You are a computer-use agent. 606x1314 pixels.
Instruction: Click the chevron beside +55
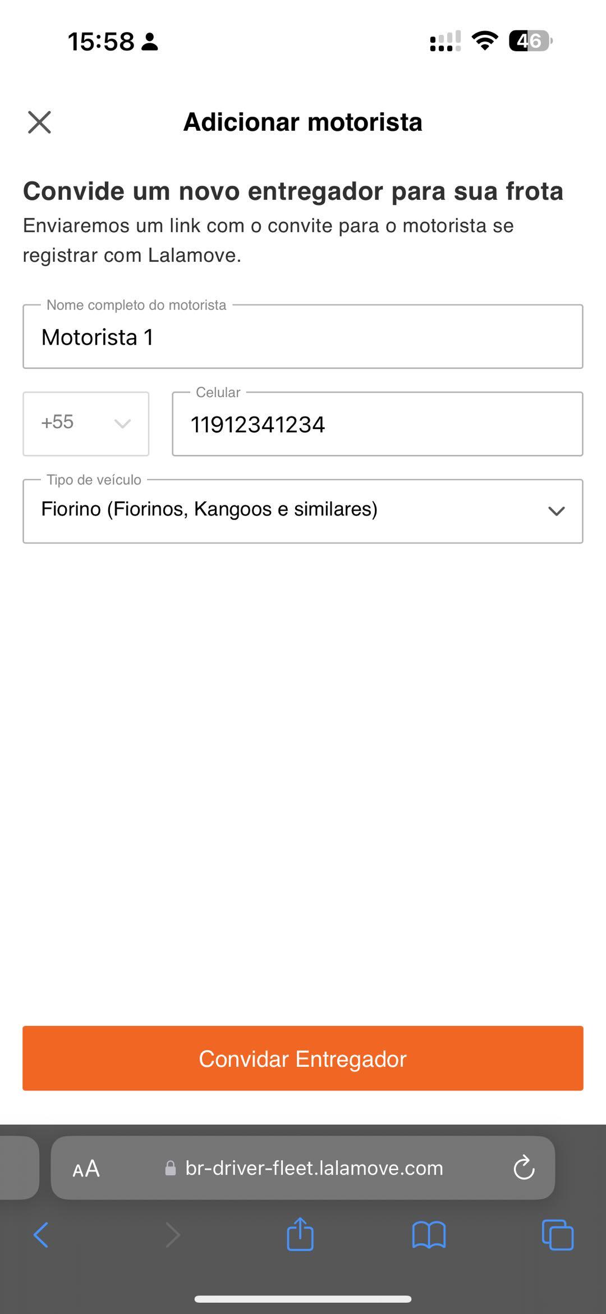[122, 423]
